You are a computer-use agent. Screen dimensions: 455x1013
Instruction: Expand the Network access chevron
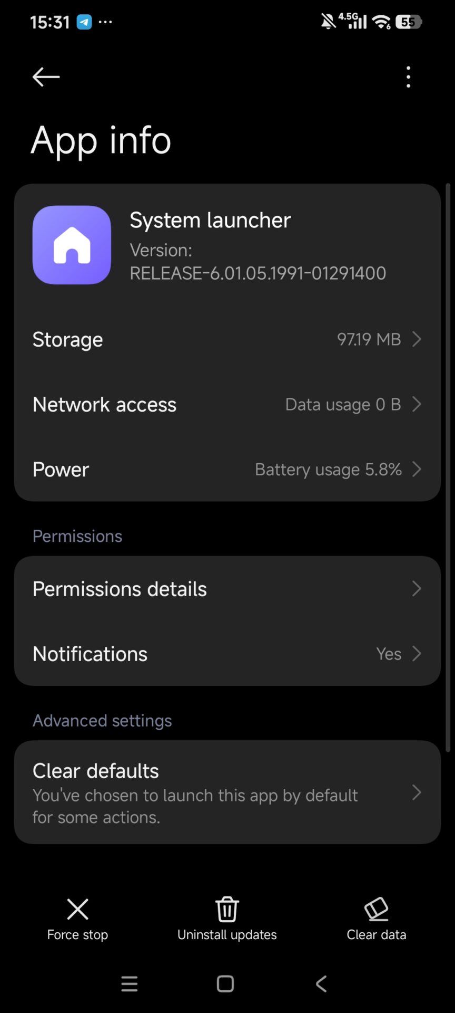pyautogui.click(x=417, y=404)
